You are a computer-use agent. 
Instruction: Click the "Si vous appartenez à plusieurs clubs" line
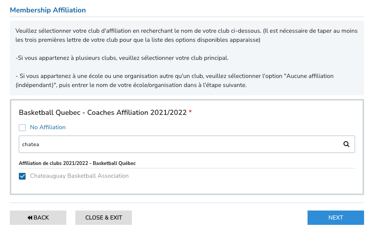tap(122, 58)
